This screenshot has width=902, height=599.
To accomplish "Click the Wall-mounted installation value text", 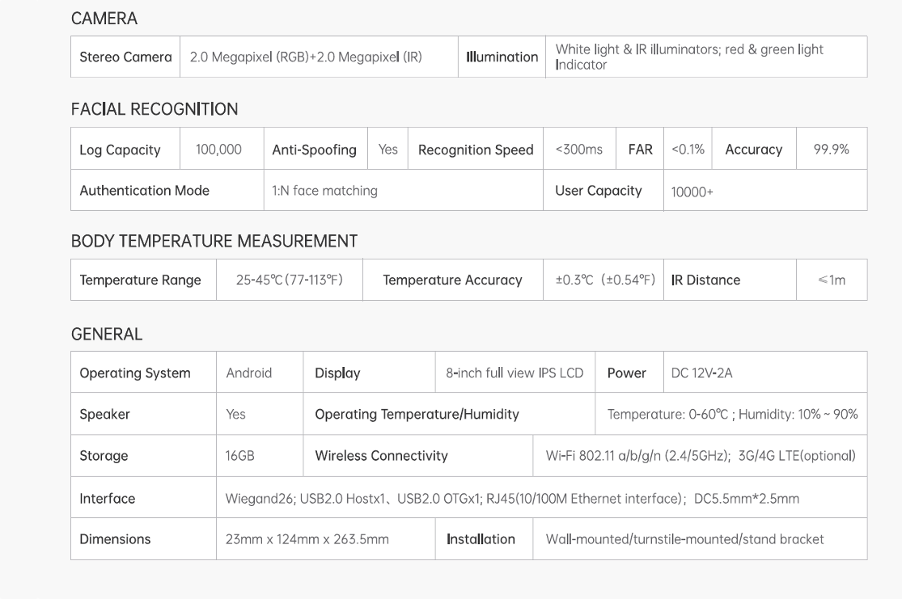I will click(684, 539).
